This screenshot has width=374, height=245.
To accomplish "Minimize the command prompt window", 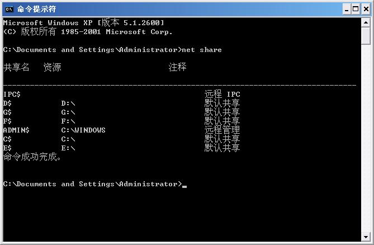I will [345, 9].
